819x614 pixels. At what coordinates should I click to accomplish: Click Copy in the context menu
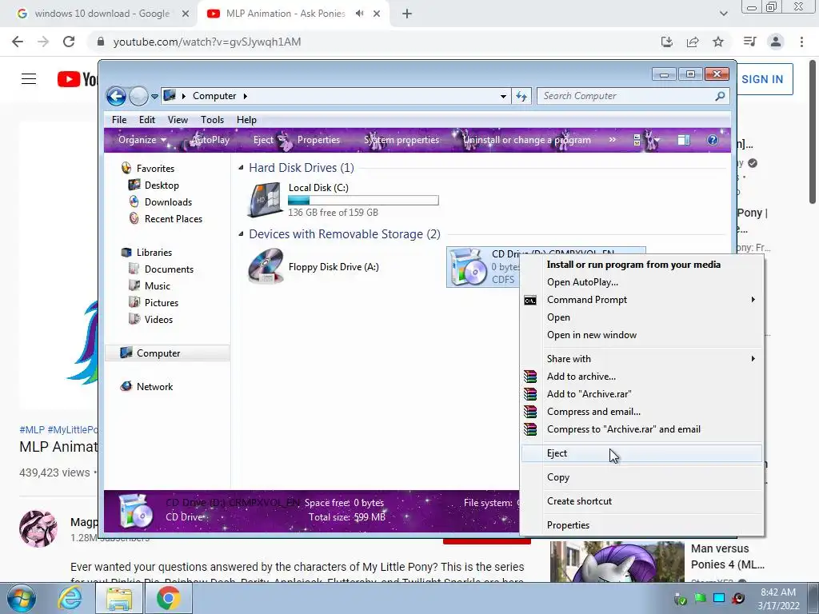click(557, 477)
